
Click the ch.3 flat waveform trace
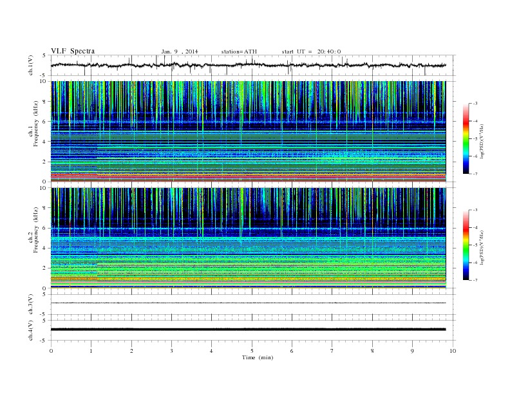tap(248, 303)
